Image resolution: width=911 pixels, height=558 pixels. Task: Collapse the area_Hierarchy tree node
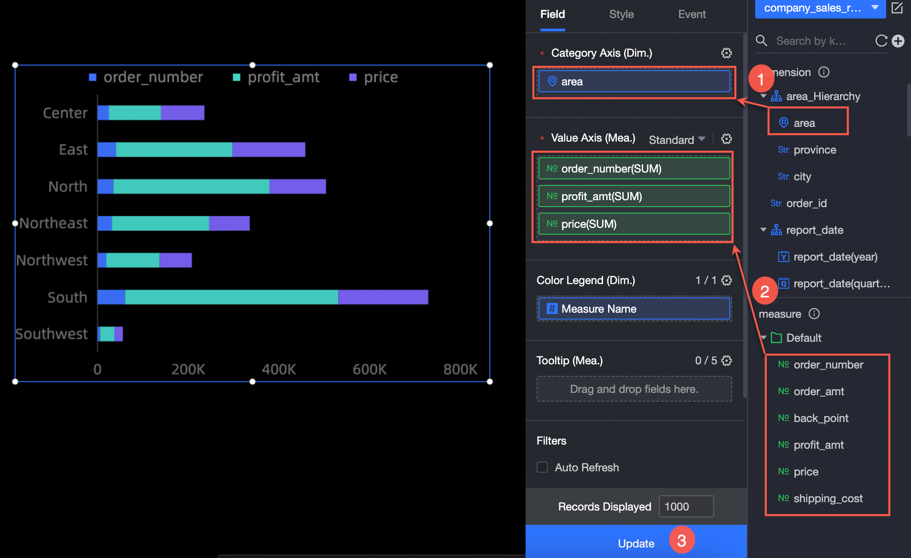(x=763, y=96)
